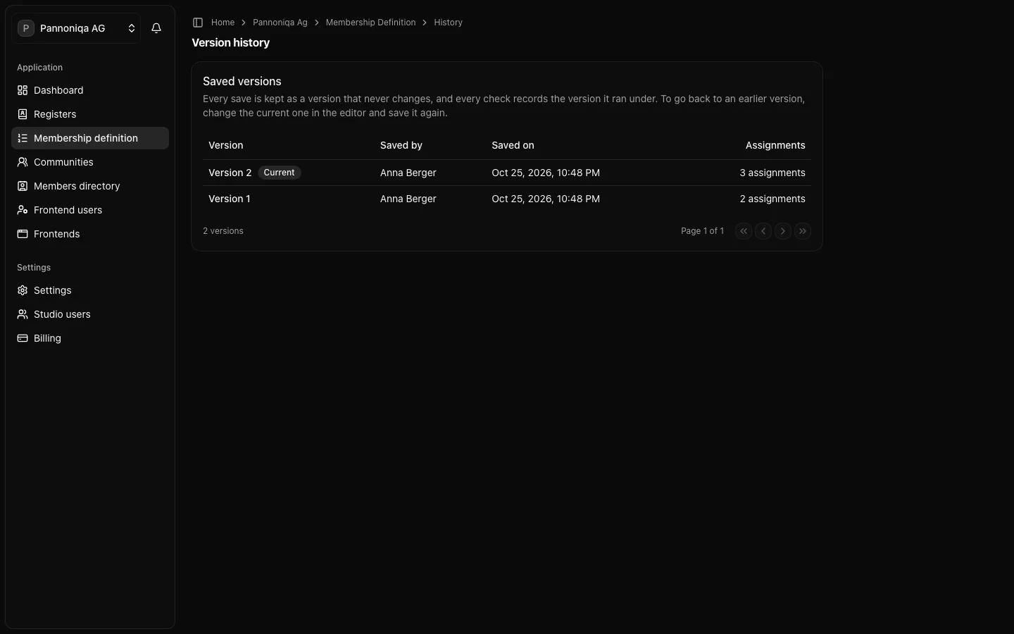Click the Members directory icon
The width and height of the screenshot is (1014, 634).
23,186
